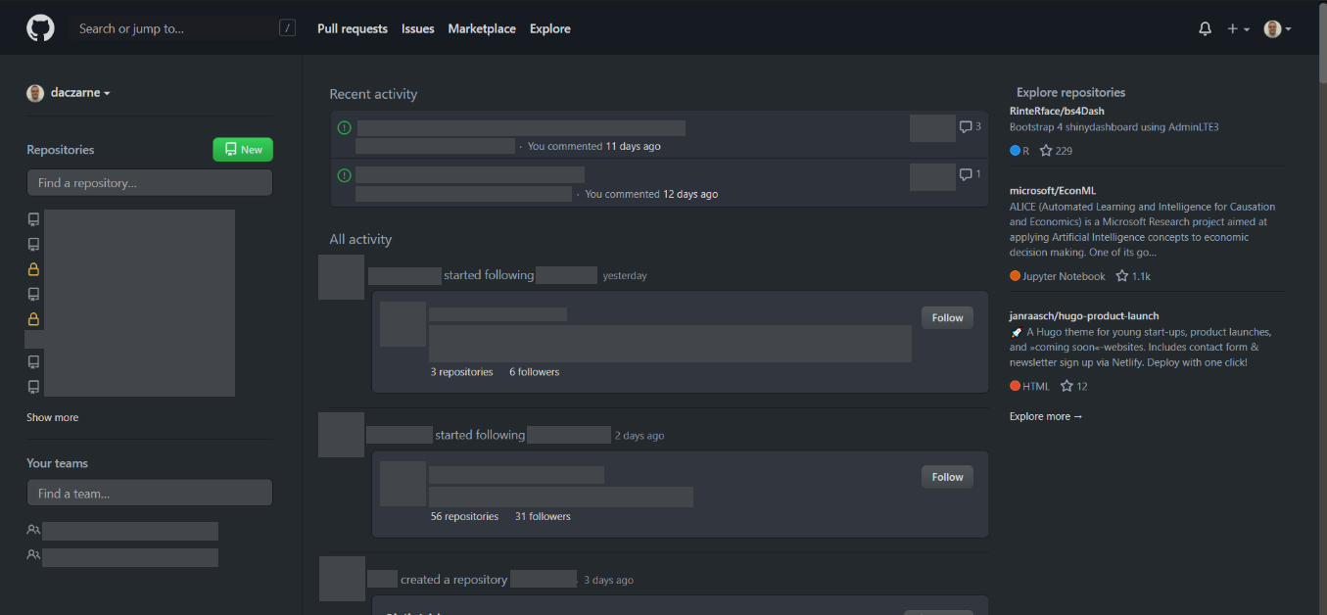Screen dimensions: 1327x615
Task: Expand the plus create-new dropdown
Action: point(1238,29)
